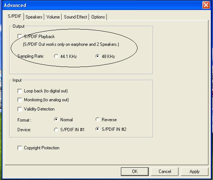Confirm settings with the OK button
Screen dimensions: 213x180
click(135, 171)
